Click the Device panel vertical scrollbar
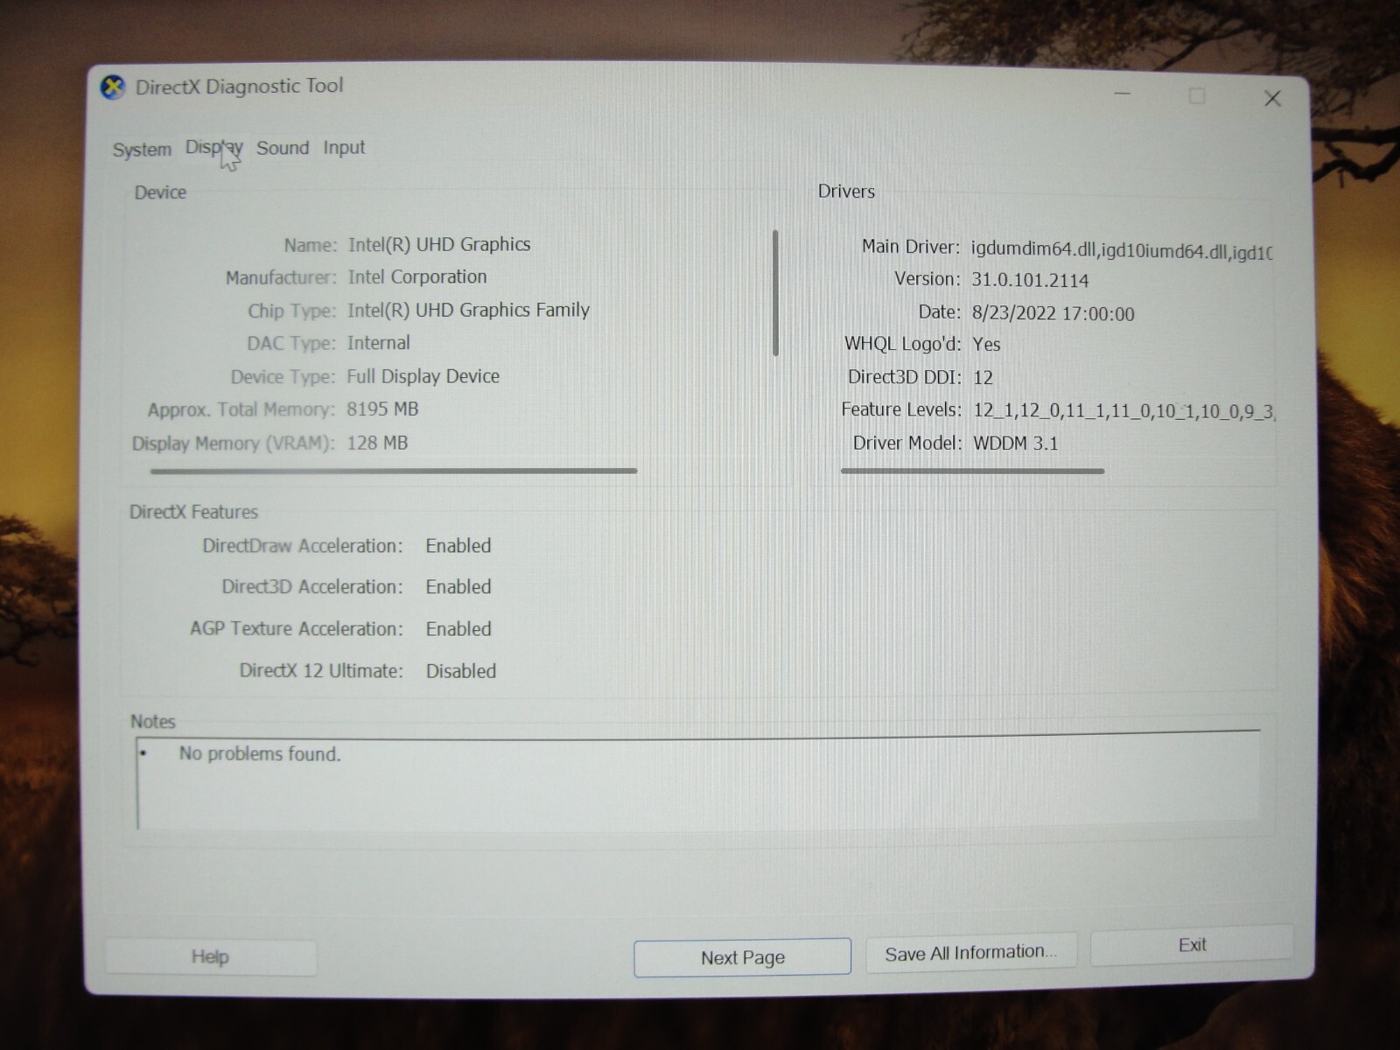1400x1050 pixels. 775,293
